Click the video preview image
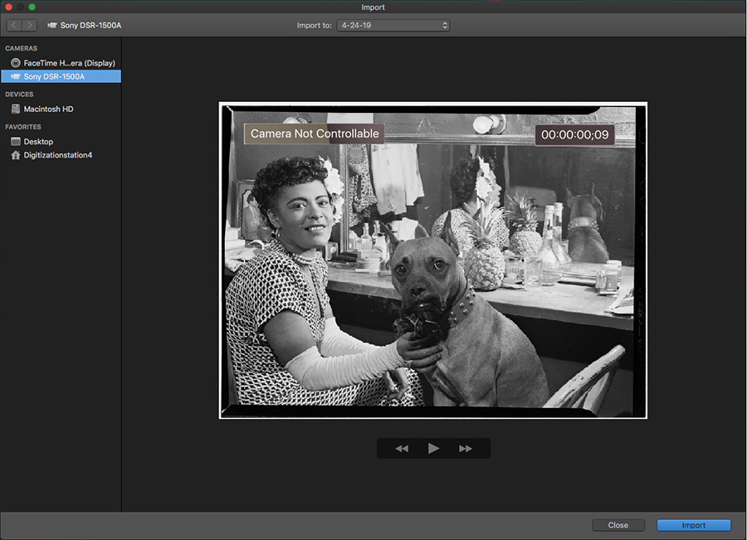 tap(432, 274)
